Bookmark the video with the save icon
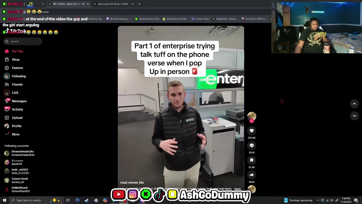This screenshot has width=362, height=204. point(252,160)
